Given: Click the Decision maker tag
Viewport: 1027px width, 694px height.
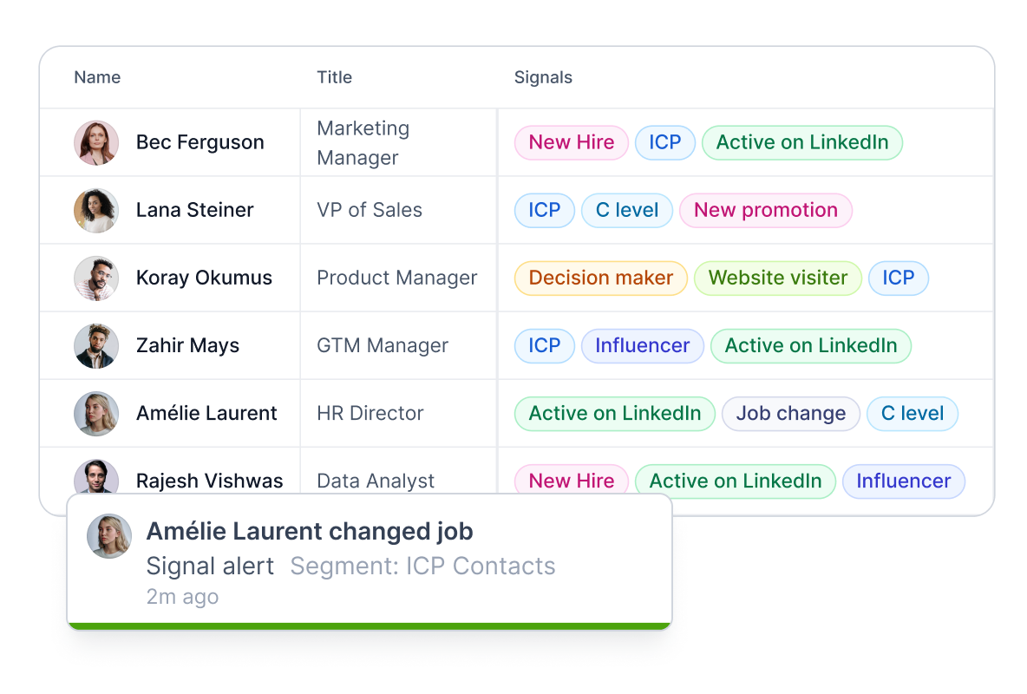Looking at the screenshot, I should tap(600, 278).
